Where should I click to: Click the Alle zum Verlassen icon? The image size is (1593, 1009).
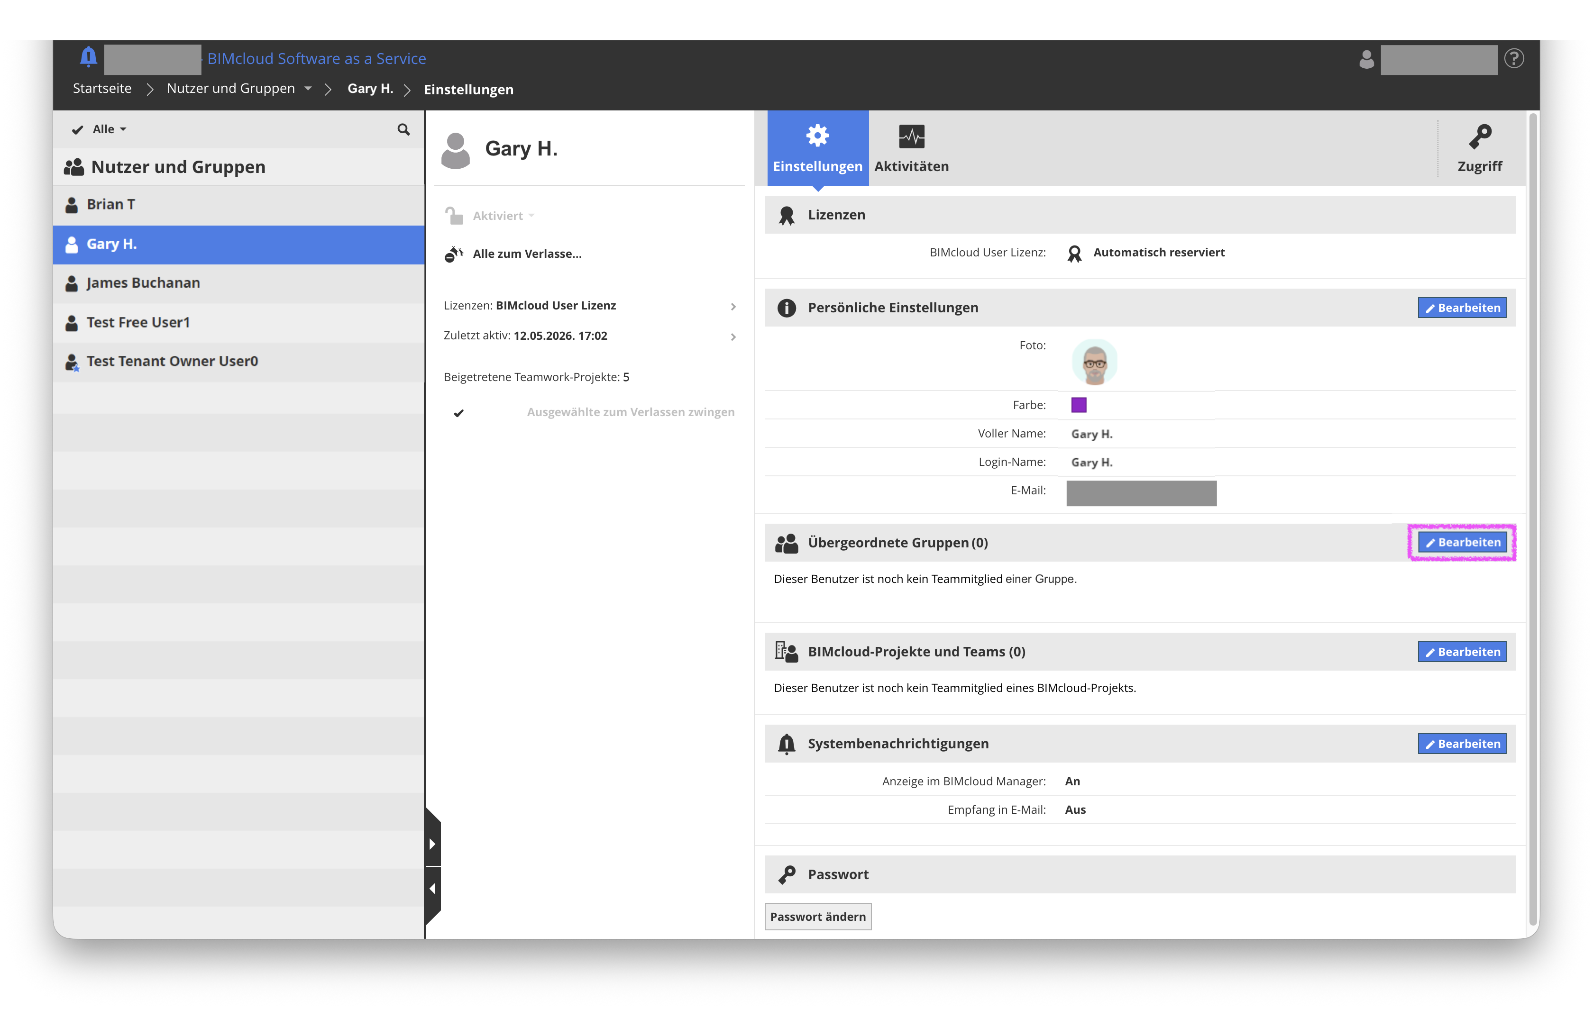pos(454,254)
